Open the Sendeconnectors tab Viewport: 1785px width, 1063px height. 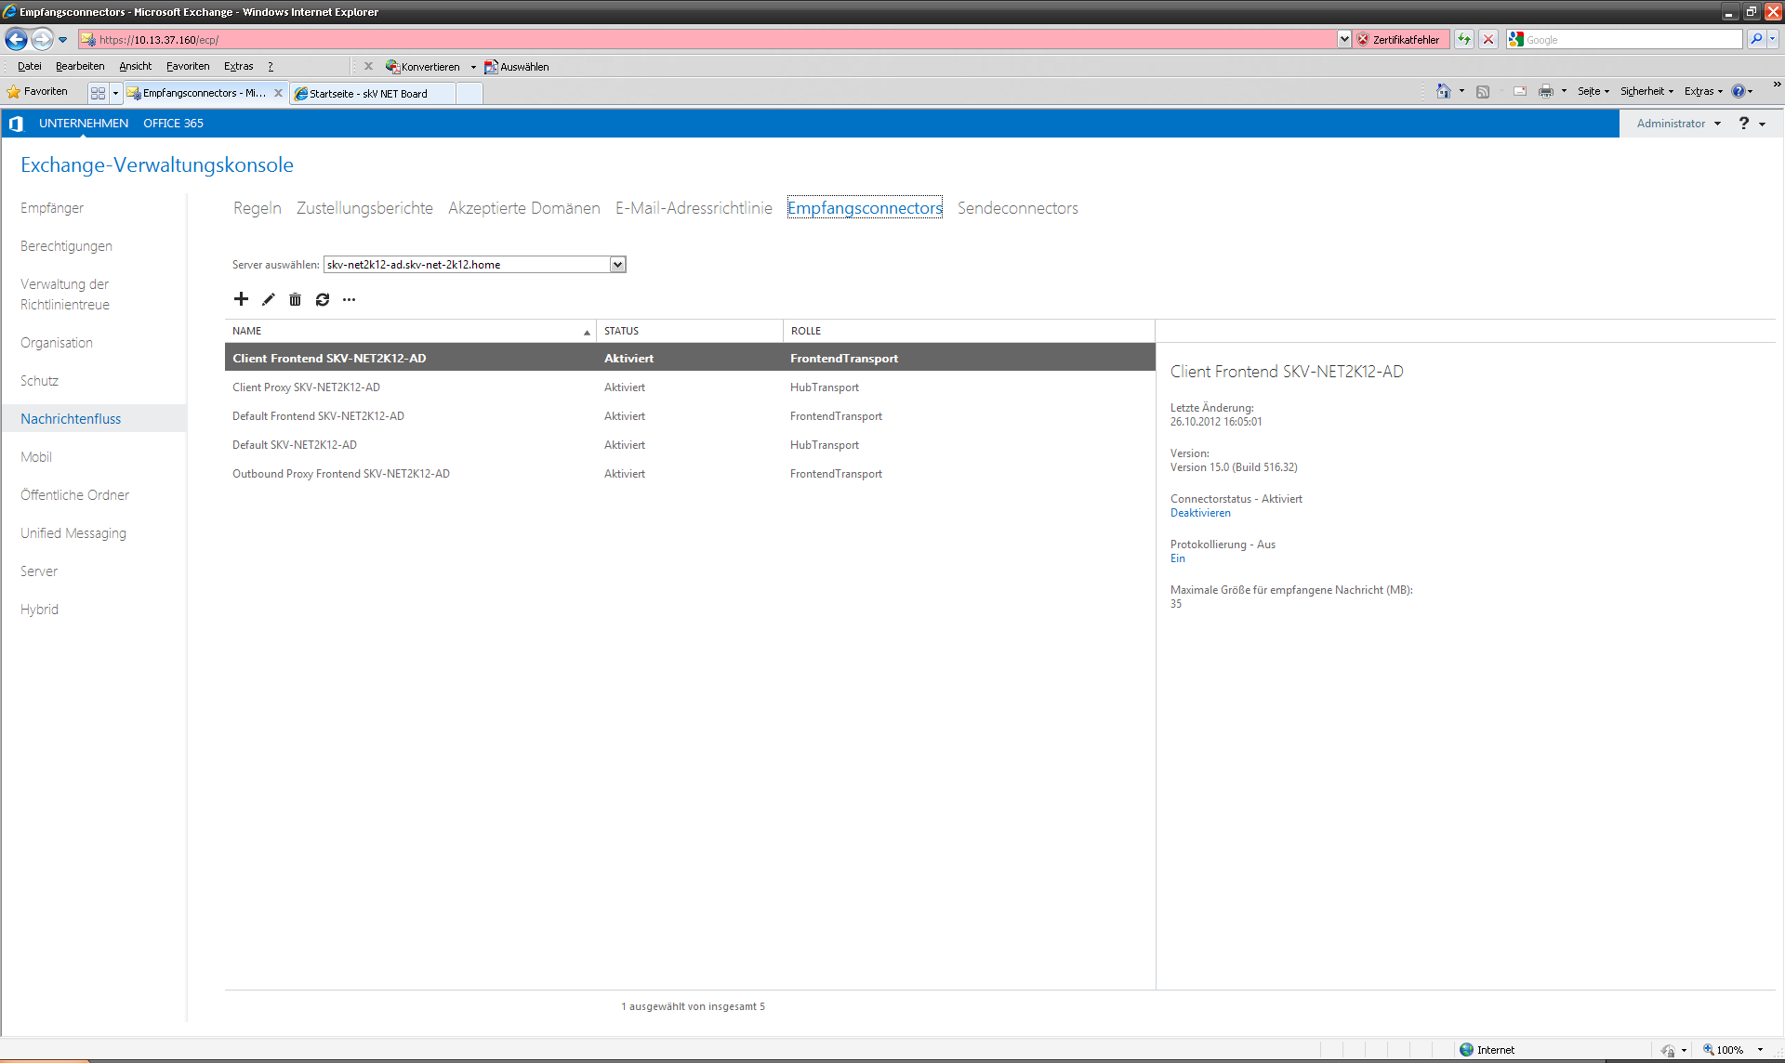(1017, 208)
